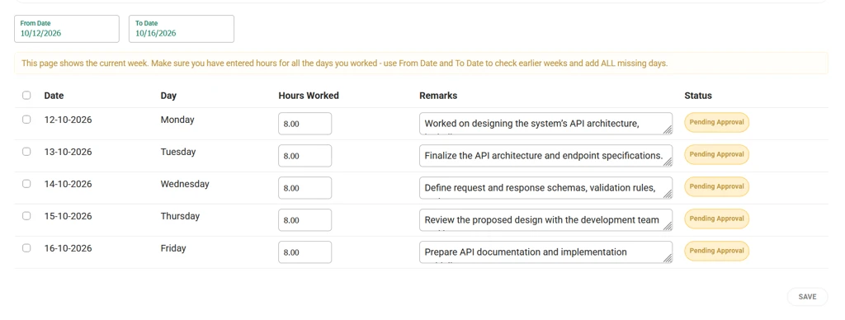Click the Status column header
This screenshot has width=845, height=320.
(698, 96)
